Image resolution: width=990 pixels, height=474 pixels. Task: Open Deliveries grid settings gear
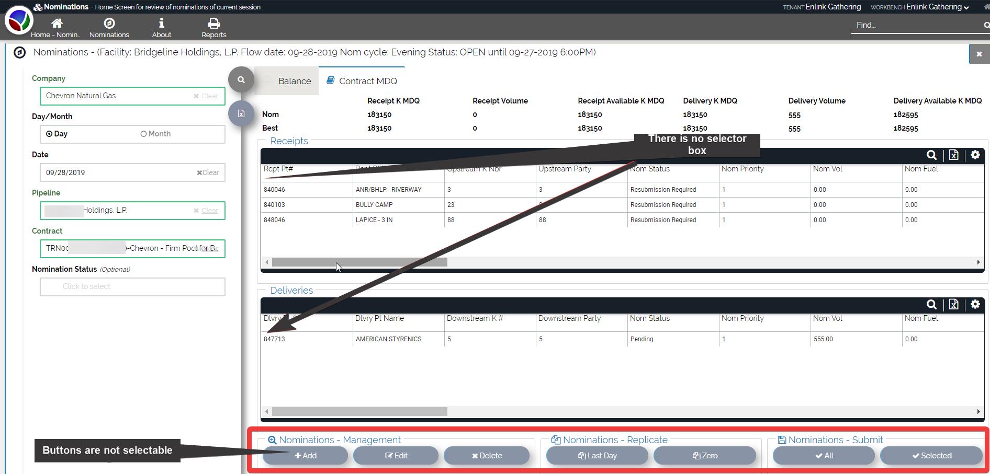975,304
